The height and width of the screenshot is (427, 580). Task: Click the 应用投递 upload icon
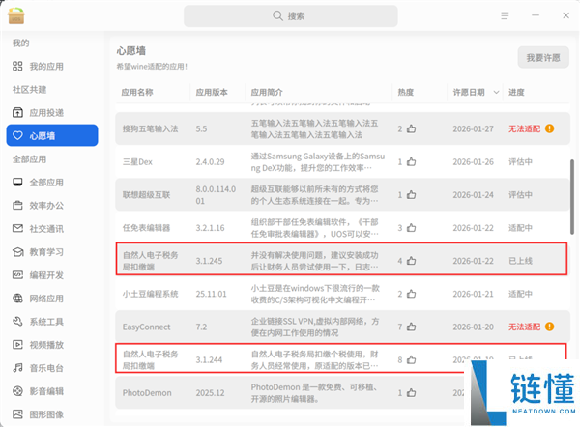pos(17,112)
